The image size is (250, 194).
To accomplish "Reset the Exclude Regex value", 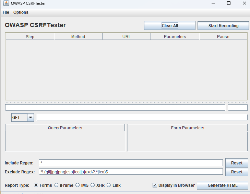I will click(237, 172).
